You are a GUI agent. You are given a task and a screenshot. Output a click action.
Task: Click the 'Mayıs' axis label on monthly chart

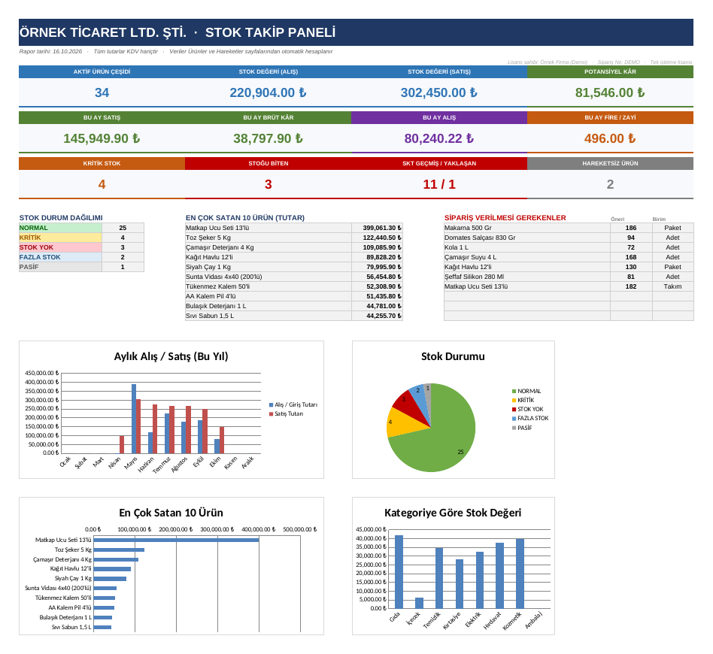coord(131,463)
